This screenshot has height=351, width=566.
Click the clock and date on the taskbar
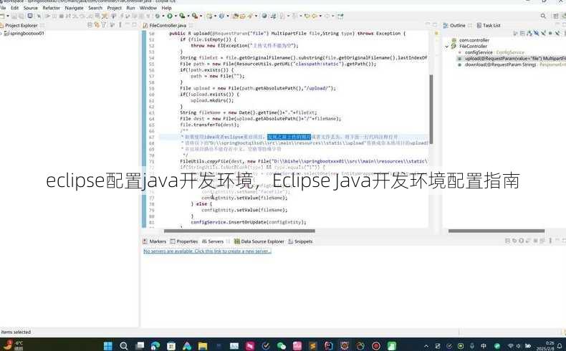tap(545, 346)
